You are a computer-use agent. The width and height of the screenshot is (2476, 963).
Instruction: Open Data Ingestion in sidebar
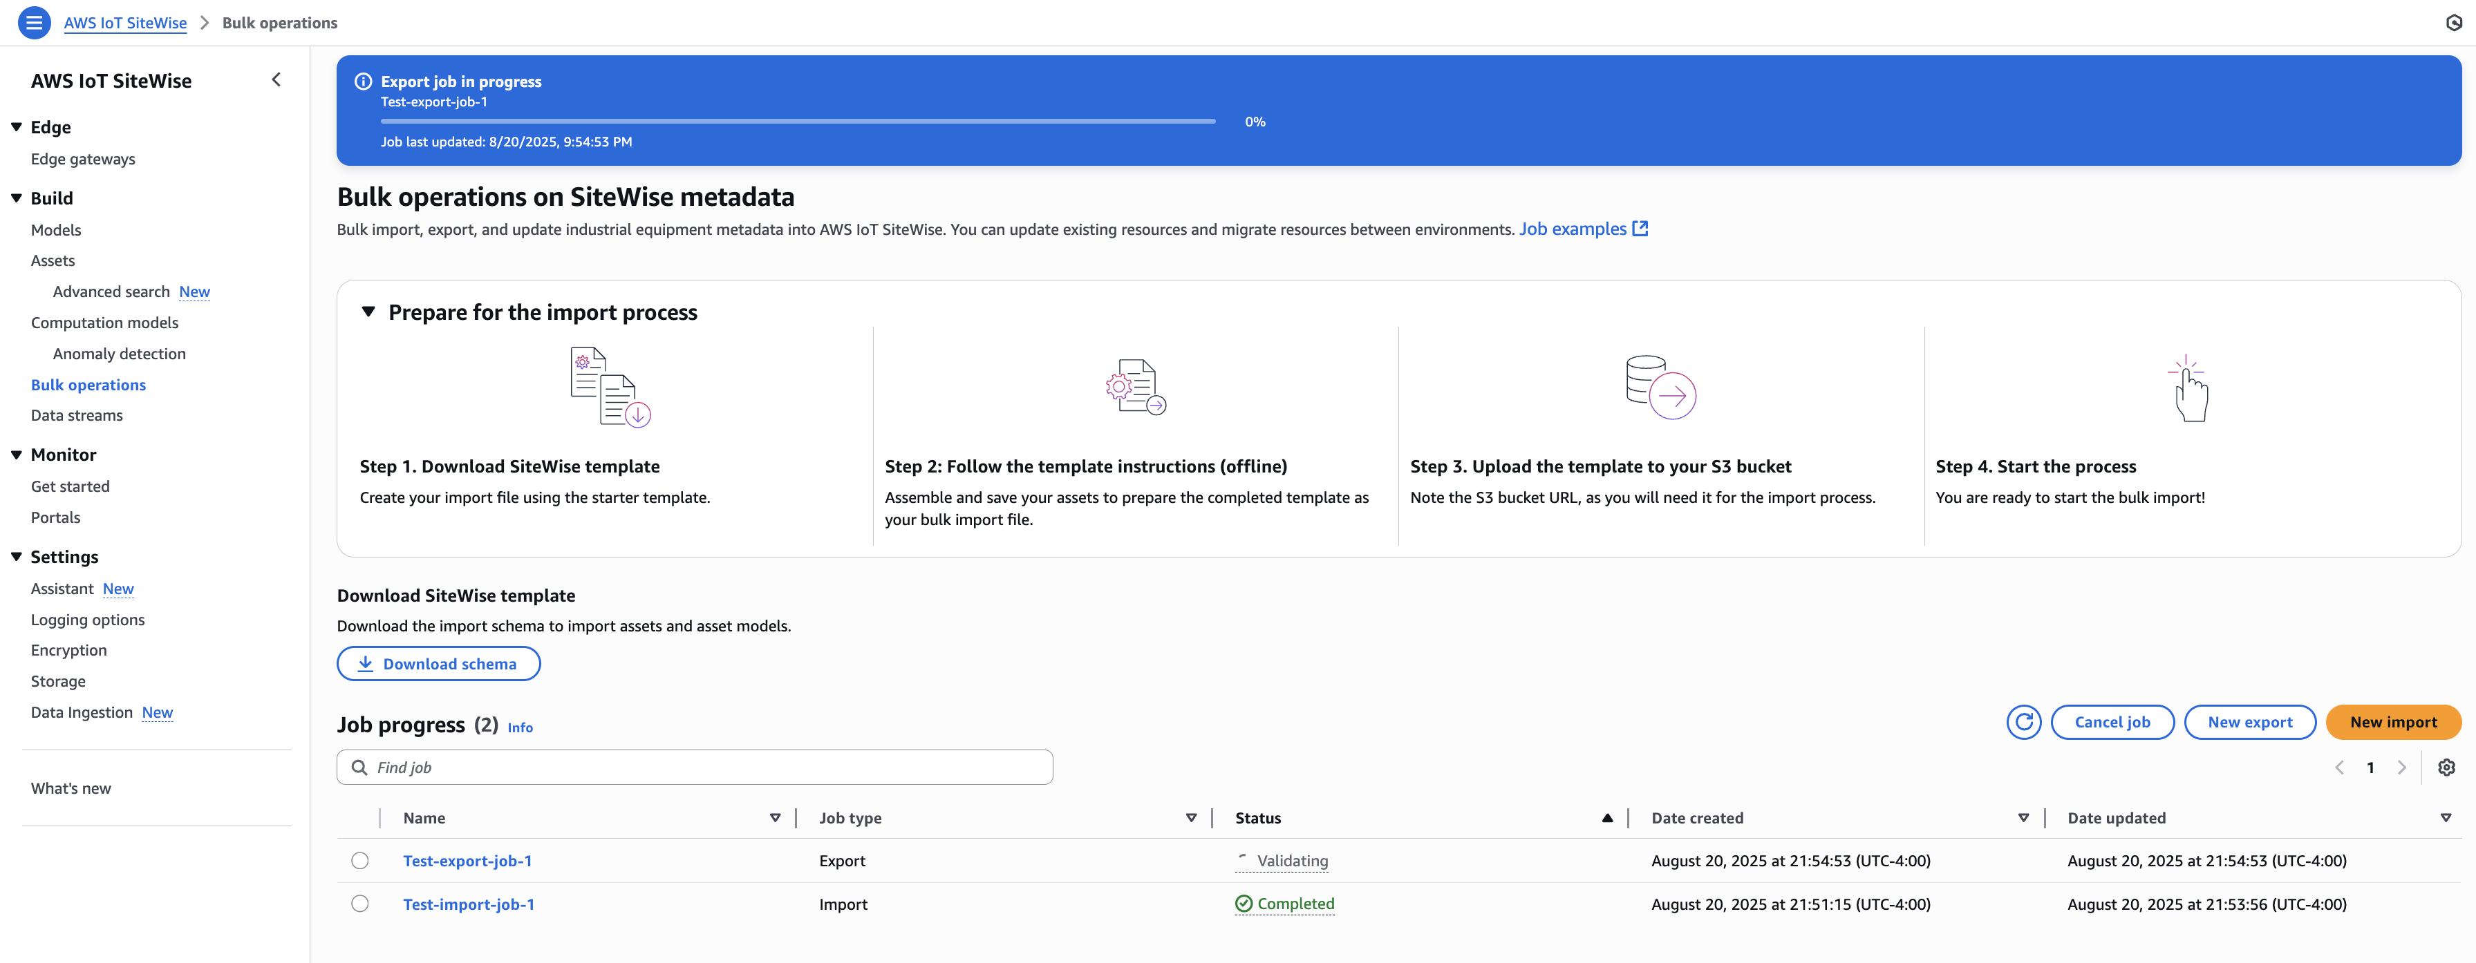82,712
